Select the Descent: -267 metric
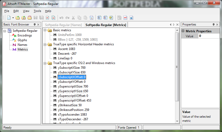This screenshot has width=222, height=132. (x=67, y=54)
